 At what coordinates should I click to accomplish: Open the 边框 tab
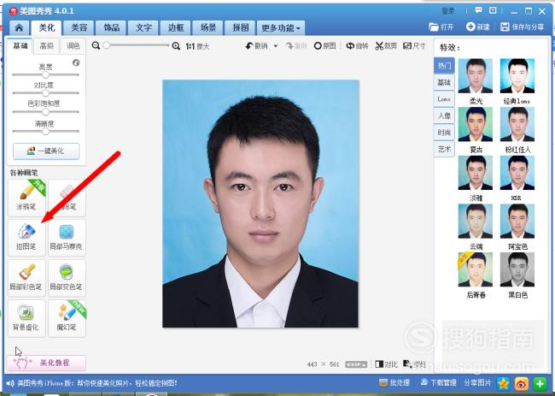pos(176,27)
